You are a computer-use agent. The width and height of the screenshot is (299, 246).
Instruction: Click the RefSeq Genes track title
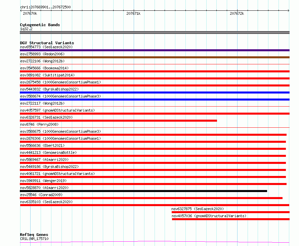point(34,235)
